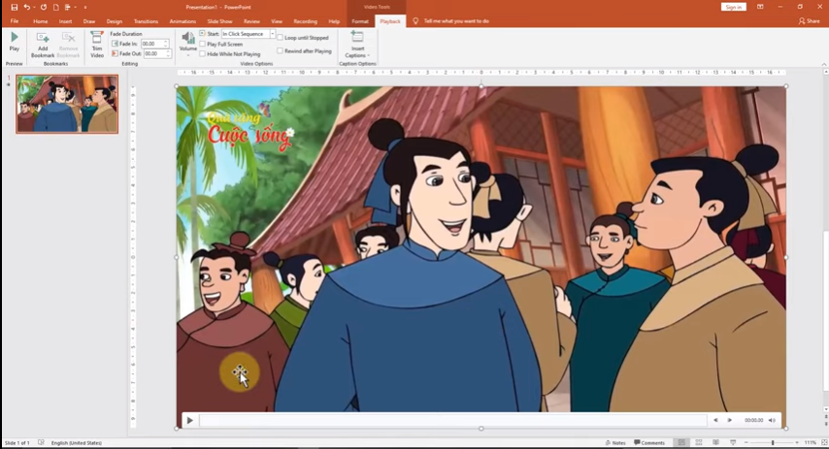Check Loop until Stopped option
Screen dimensions: 829x449
click(x=280, y=38)
